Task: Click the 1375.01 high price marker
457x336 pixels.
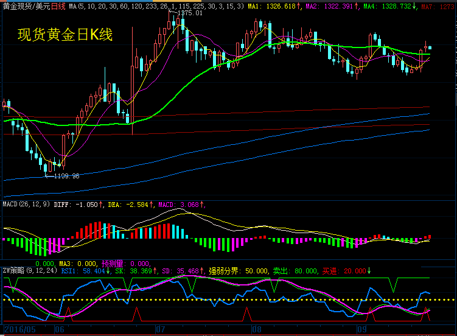Action: click(189, 13)
